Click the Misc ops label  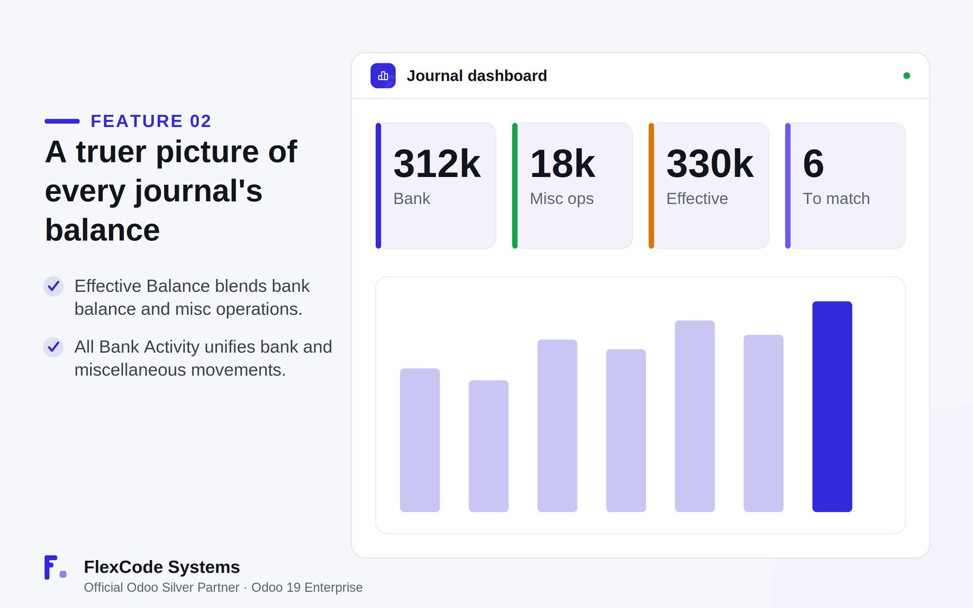(562, 199)
